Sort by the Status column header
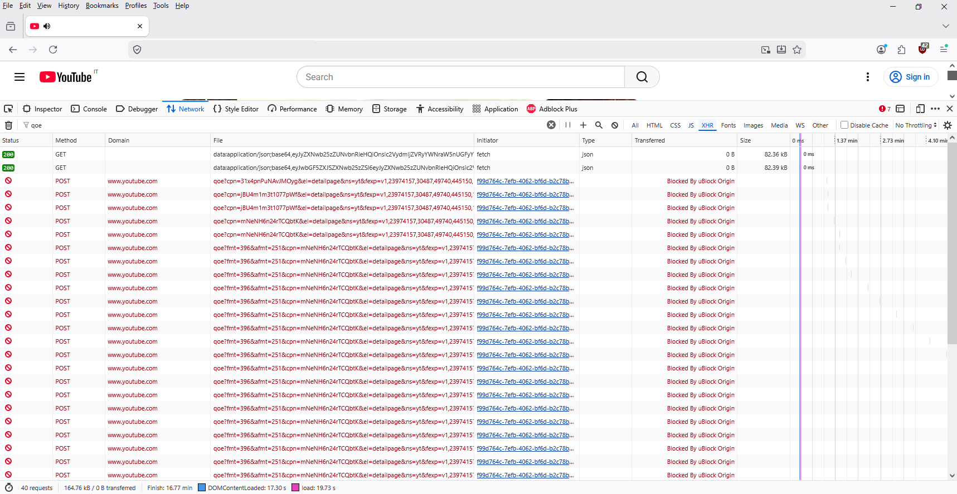This screenshot has height=494, width=957. click(26, 140)
